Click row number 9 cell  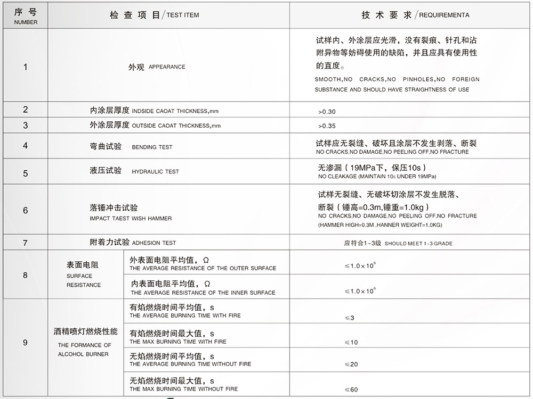pyautogui.click(x=26, y=347)
